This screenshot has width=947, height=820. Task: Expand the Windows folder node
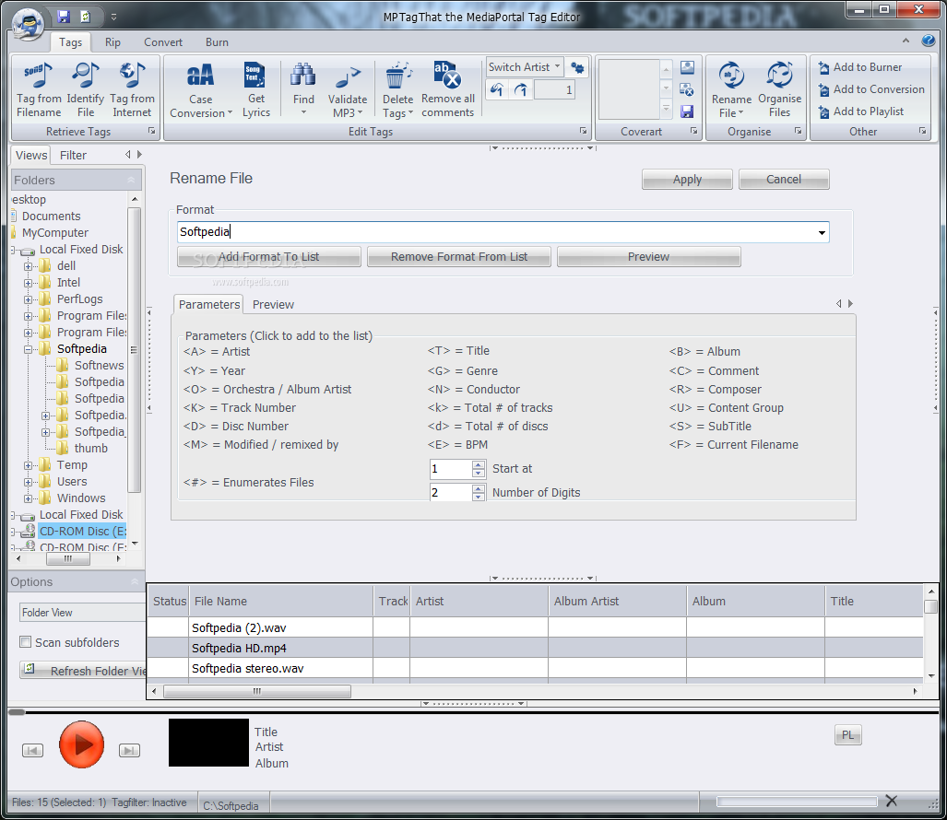(x=28, y=499)
